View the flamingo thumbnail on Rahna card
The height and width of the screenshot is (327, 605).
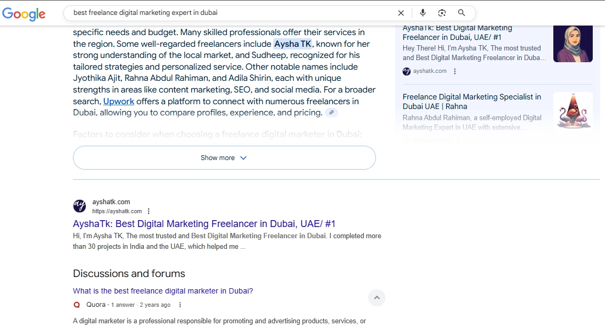tap(573, 111)
